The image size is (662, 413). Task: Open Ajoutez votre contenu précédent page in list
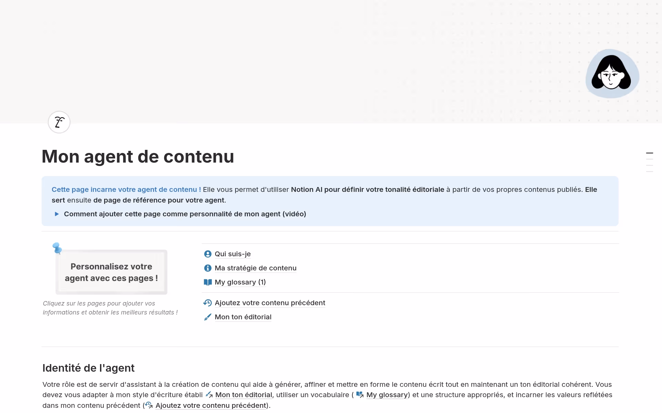(x=270, y=303)
